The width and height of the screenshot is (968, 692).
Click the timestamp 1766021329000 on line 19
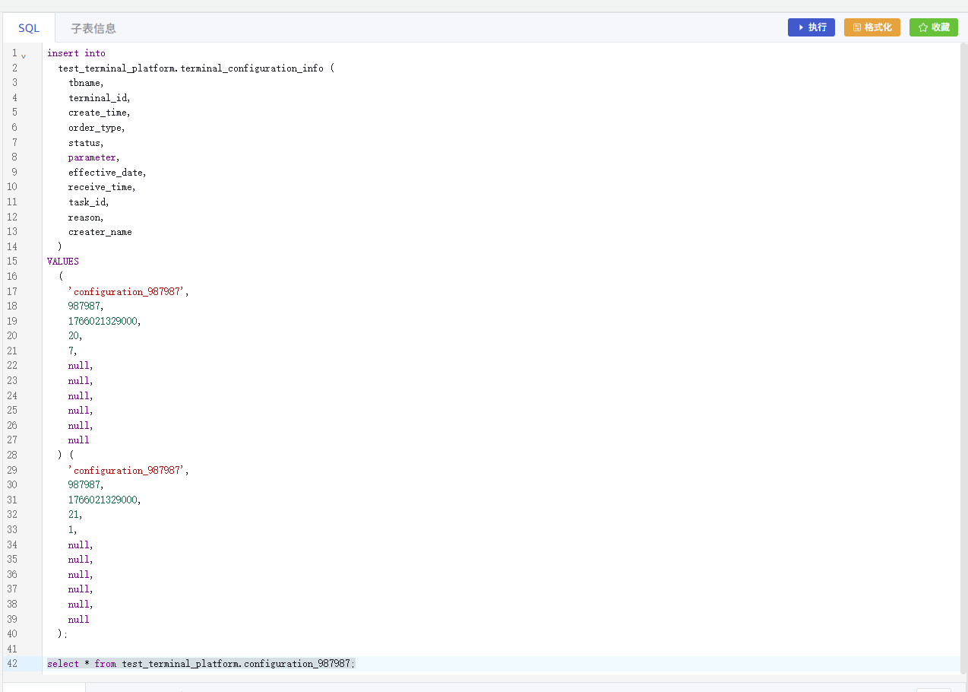click(x=103, y=322)
